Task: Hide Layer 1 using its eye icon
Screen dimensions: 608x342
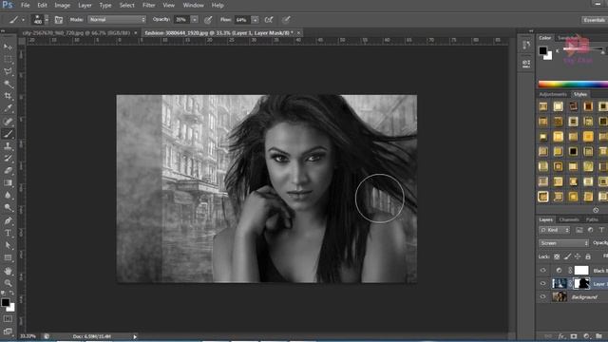Action: [542, 283]
